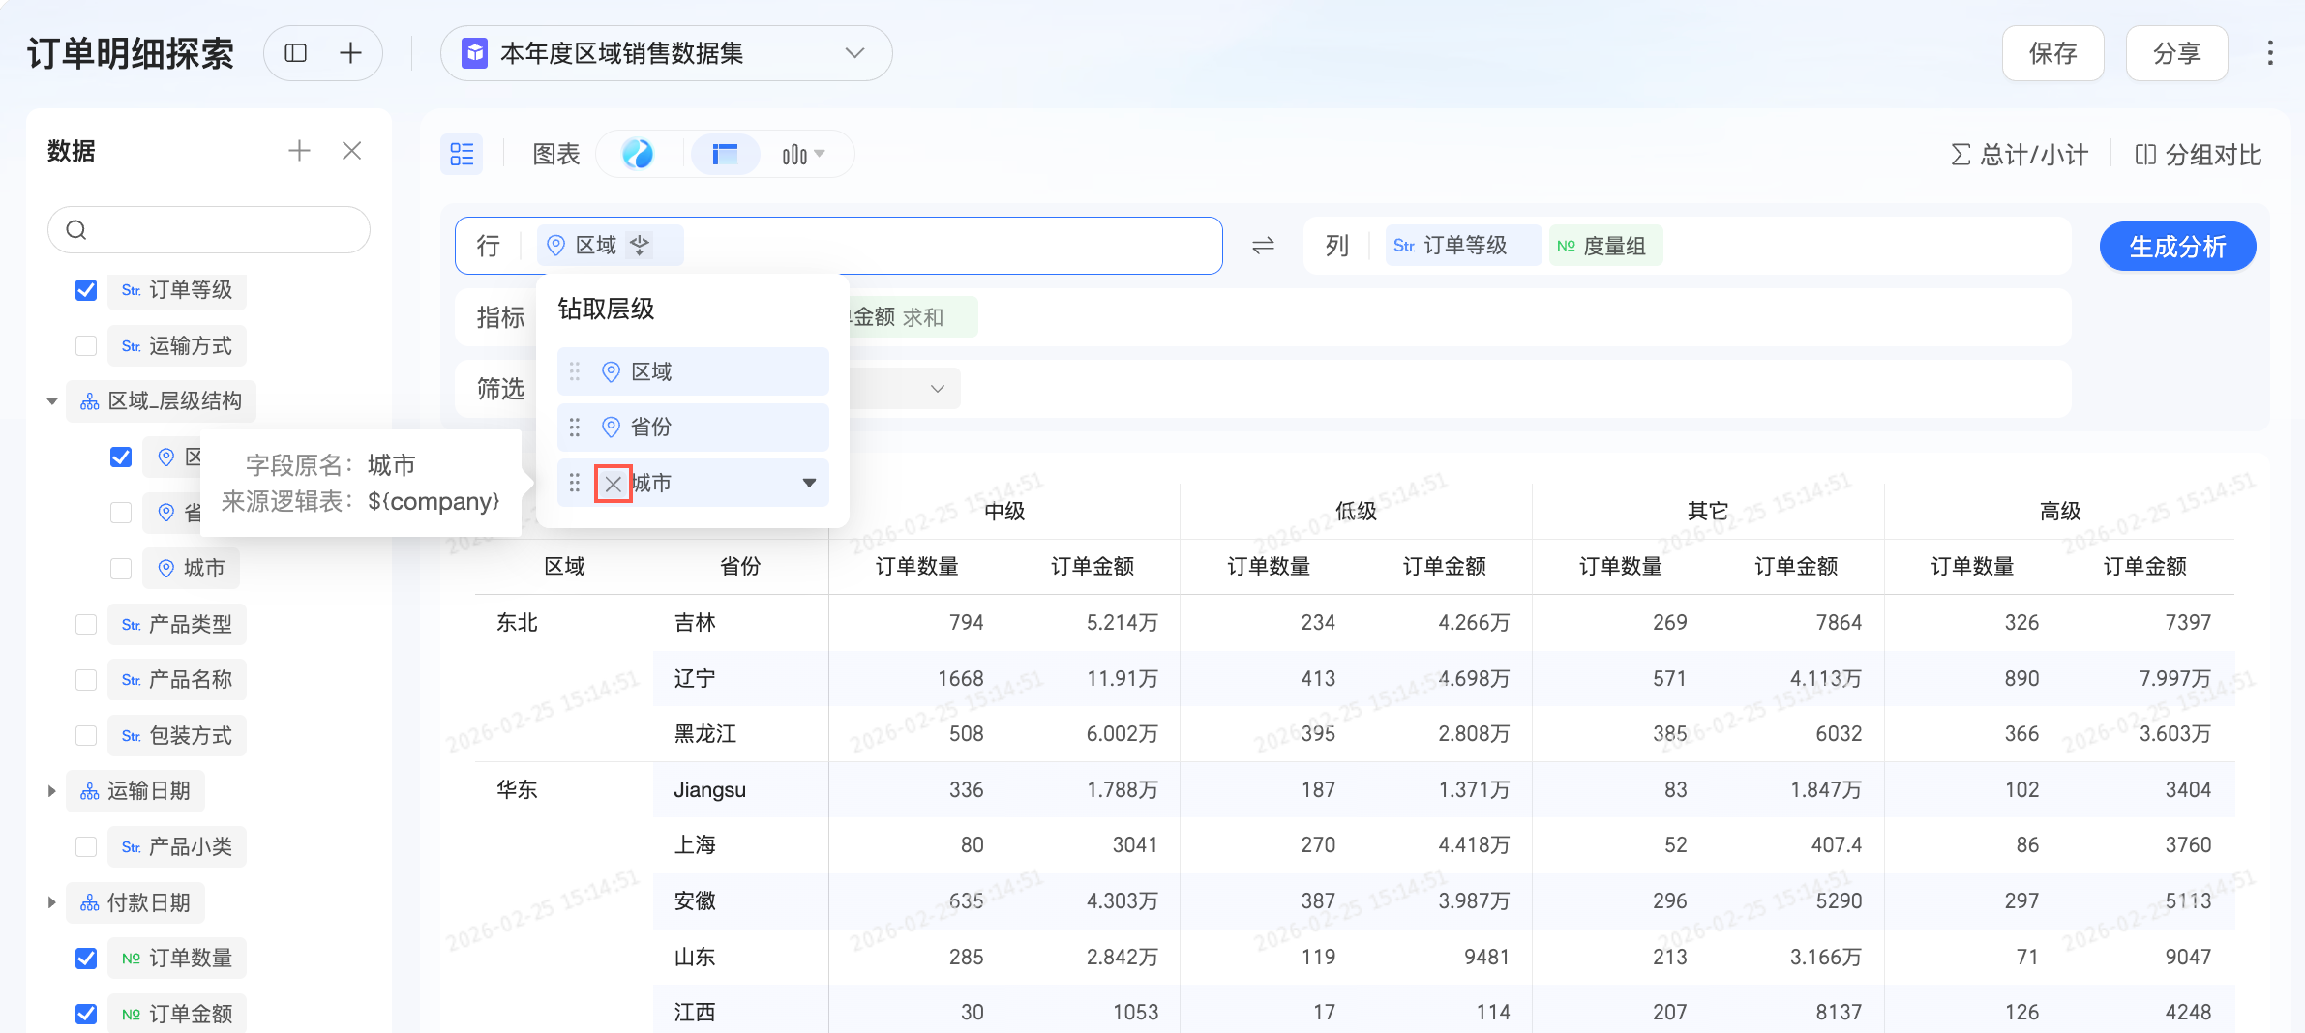Click the 生成分析 button
Screen dimensions: 2305x1033
[2177, 247]
